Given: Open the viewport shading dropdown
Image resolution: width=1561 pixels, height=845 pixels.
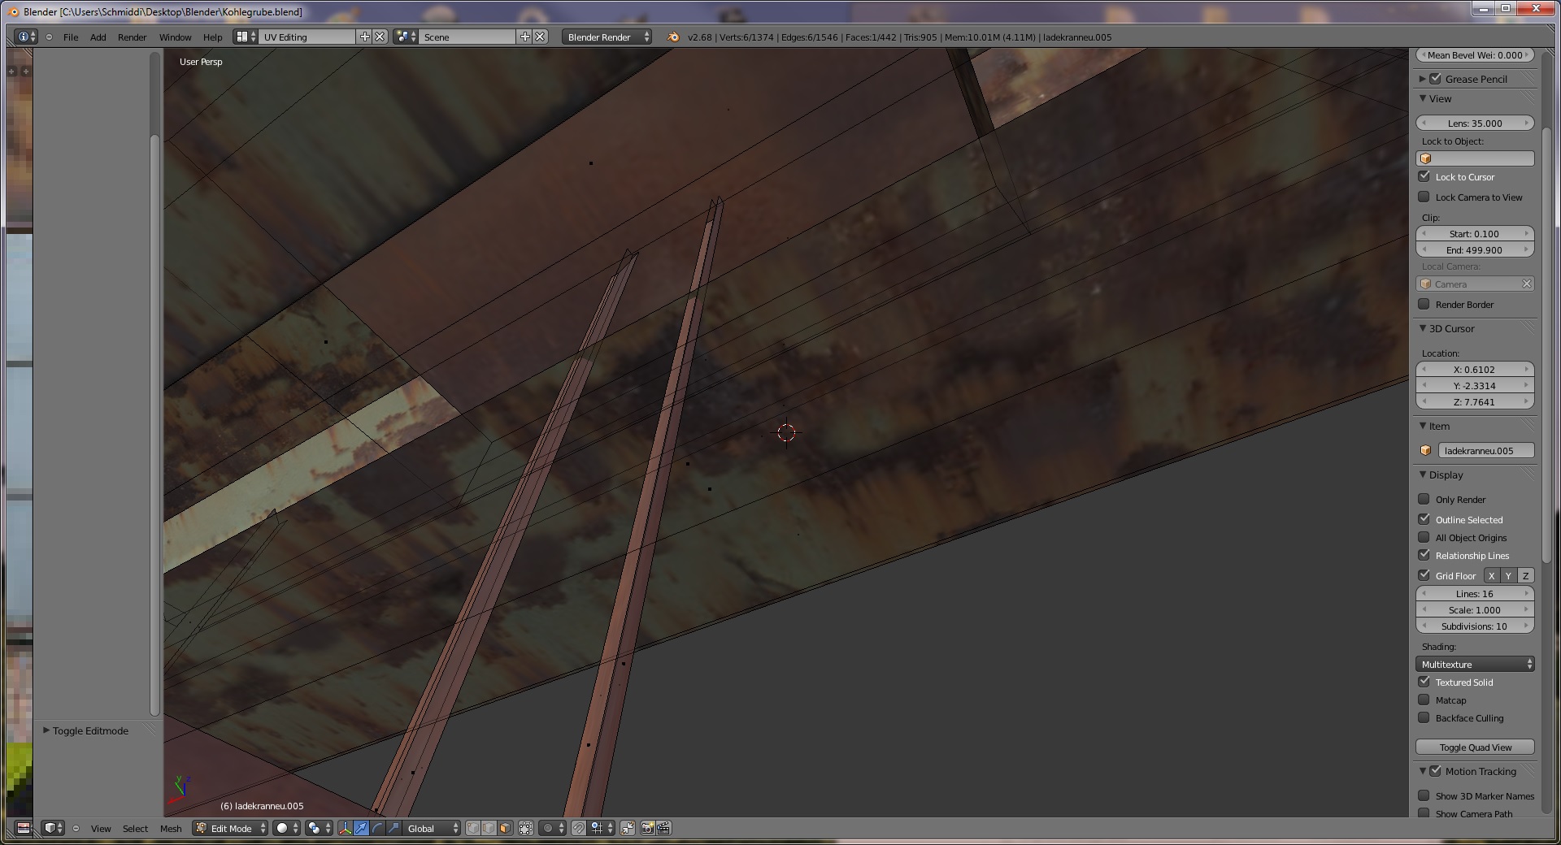Looking at the screenshot, I should (x=286, y=828).
